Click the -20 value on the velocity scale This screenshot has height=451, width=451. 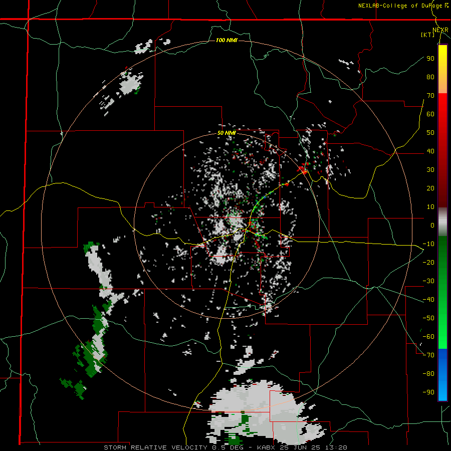click(x=428, y=263)
